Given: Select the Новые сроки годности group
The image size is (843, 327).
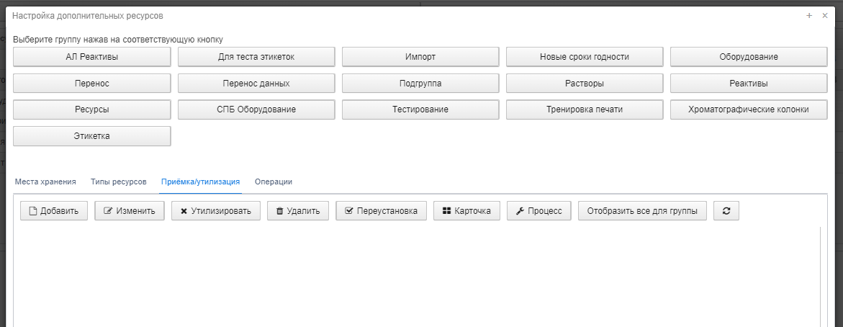Looking at the screenshot, I should pyautogui.click(x=585, y=56).
